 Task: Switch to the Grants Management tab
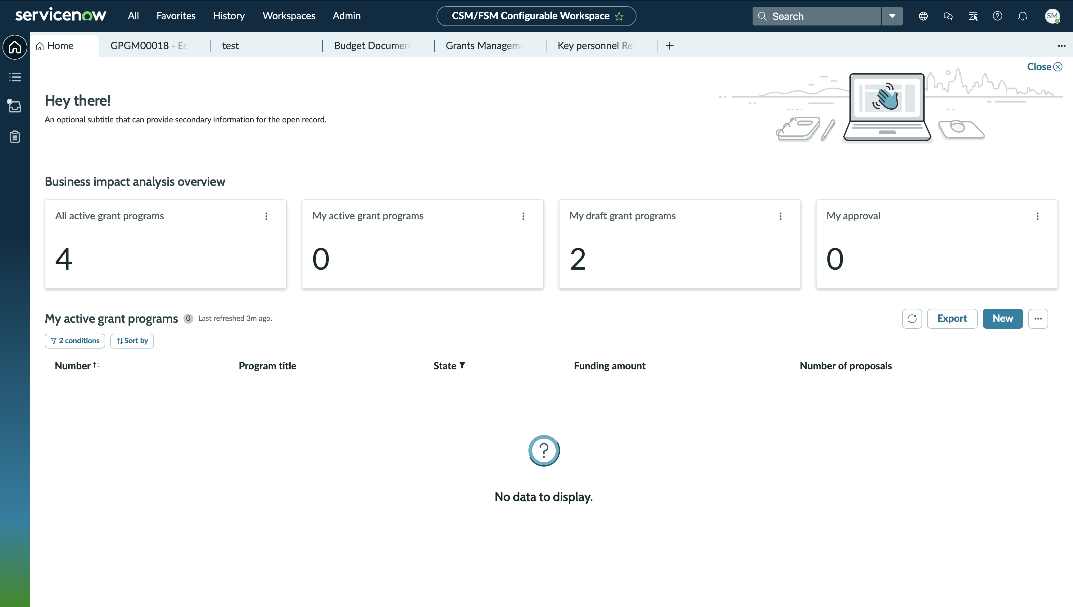(490, 45)
